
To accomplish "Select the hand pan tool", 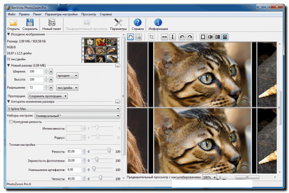I will (130, 37).
